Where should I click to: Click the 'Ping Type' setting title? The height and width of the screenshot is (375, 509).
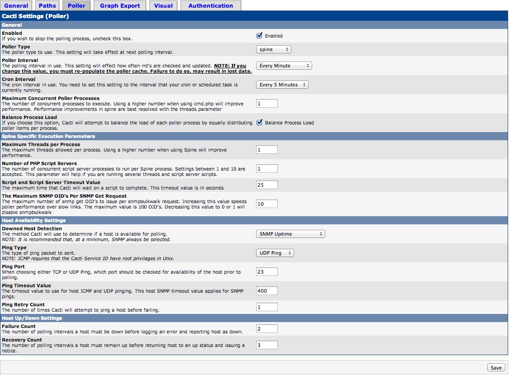click(14, 248)
